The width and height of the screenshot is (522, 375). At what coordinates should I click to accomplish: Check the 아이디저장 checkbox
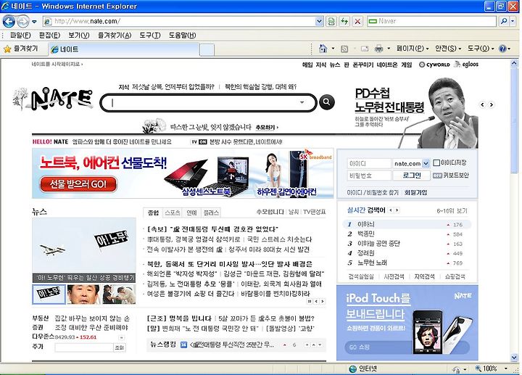coord(436,163)
